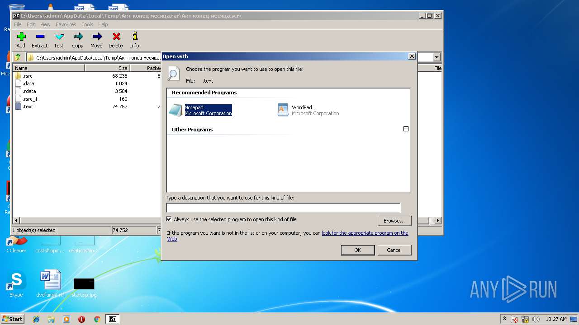This screenshot has height=325, width=579.
Task: Open Chrome from taskbar
Action: pyautogui.click(x=97, y=319)
